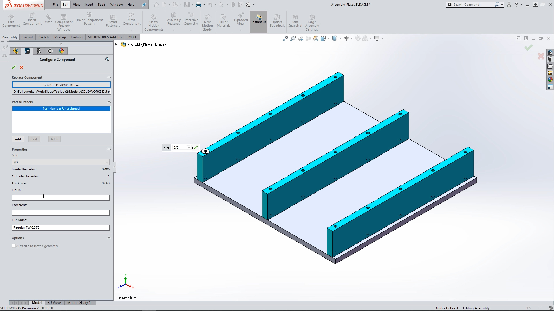Open Reference Geometry tool

click(x=191, y=19)
